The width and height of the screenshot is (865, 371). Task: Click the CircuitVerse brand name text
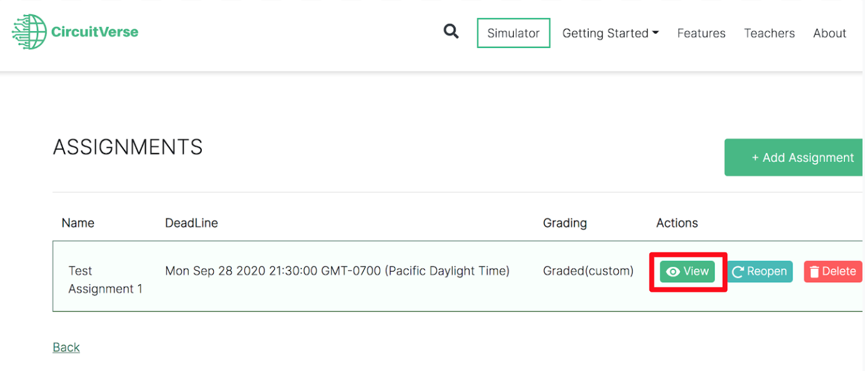pos(95,32)
